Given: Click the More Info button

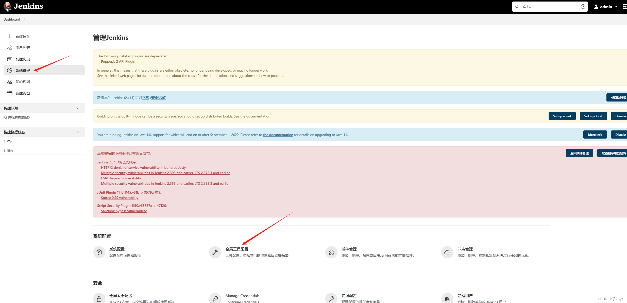Looking at the screenshot, I should coord(595,134).
